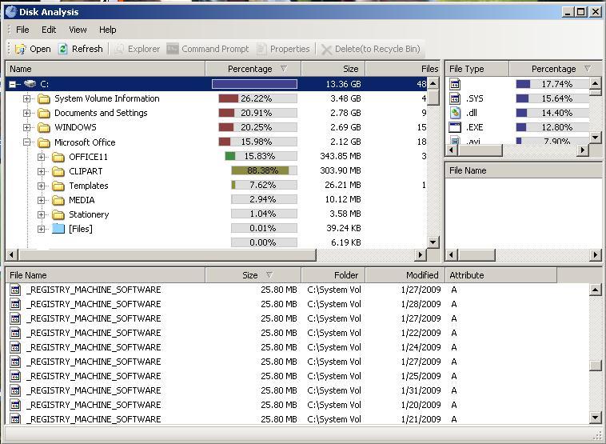
Task: Click the Explorer toolbar icon
Action: [x=119, y=49]
